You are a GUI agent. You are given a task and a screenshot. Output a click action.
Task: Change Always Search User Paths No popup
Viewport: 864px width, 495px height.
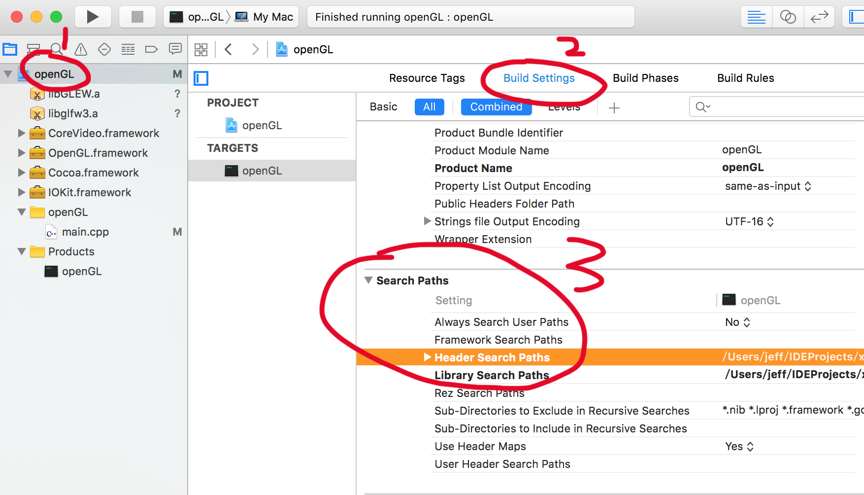click(737, 322)
